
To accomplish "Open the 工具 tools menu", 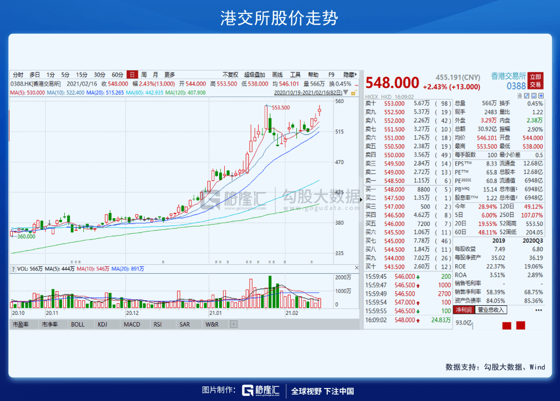I will pos(295,75).
